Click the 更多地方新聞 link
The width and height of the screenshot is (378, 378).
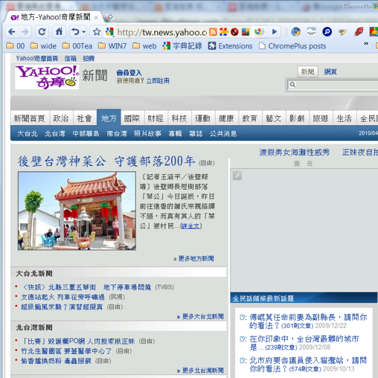tap(196, 259)
